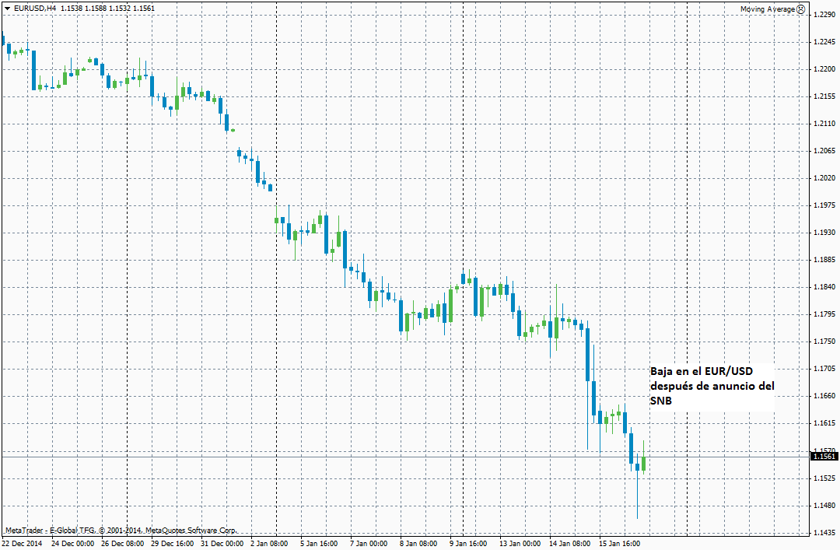
Task: Click the 14 Jan 08:00 time label
Action: tap(570, 544)
